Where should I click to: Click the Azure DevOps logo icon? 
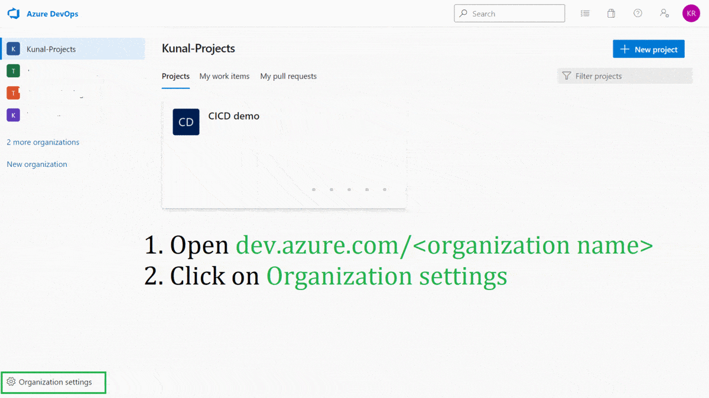click(x=13, y=14)
